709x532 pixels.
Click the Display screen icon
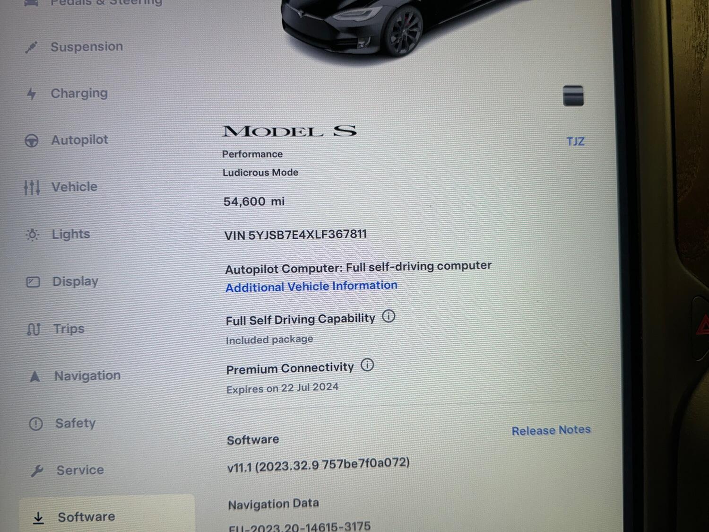(x=33, y=282)
